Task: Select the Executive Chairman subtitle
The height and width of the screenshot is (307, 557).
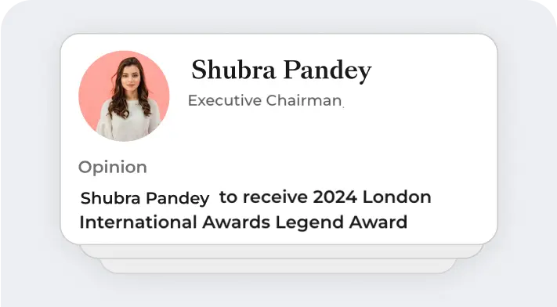Action: (265, 100)
